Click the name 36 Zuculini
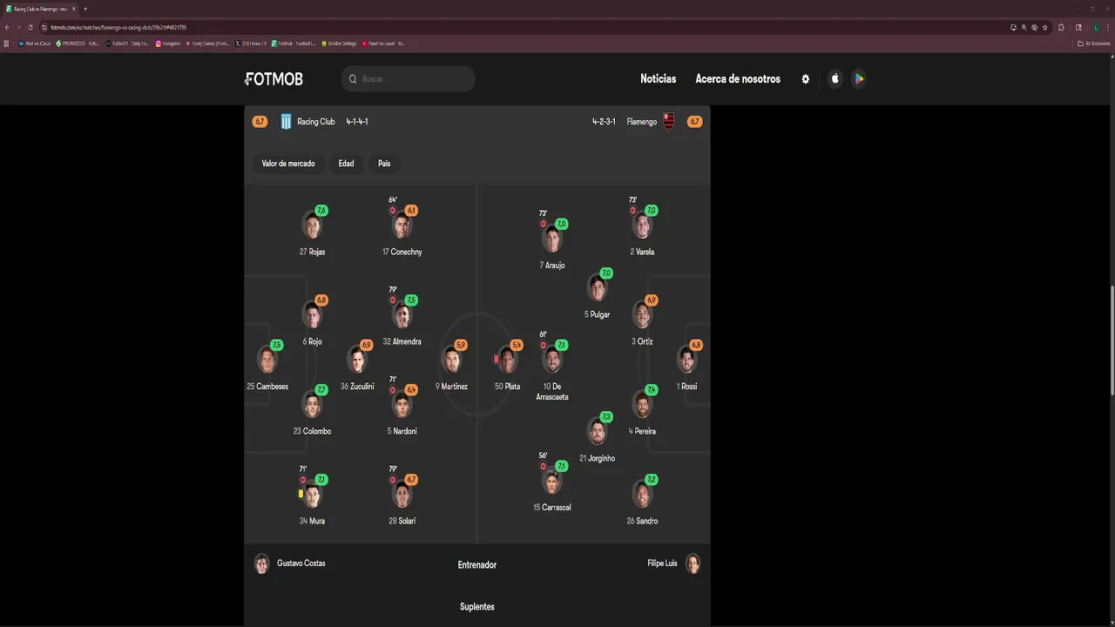Screen dimensions: 1115x627 pos(357,387)
